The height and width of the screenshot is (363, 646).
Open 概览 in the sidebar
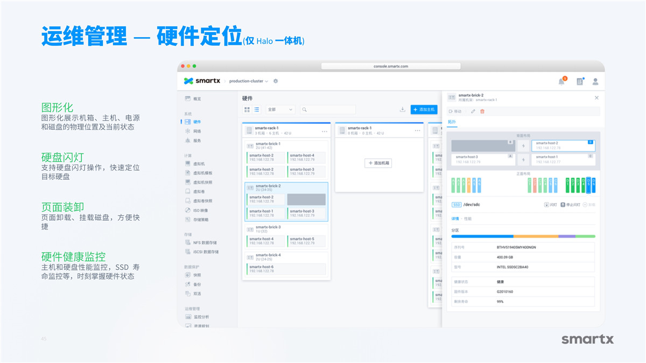[x=193, y=99]
